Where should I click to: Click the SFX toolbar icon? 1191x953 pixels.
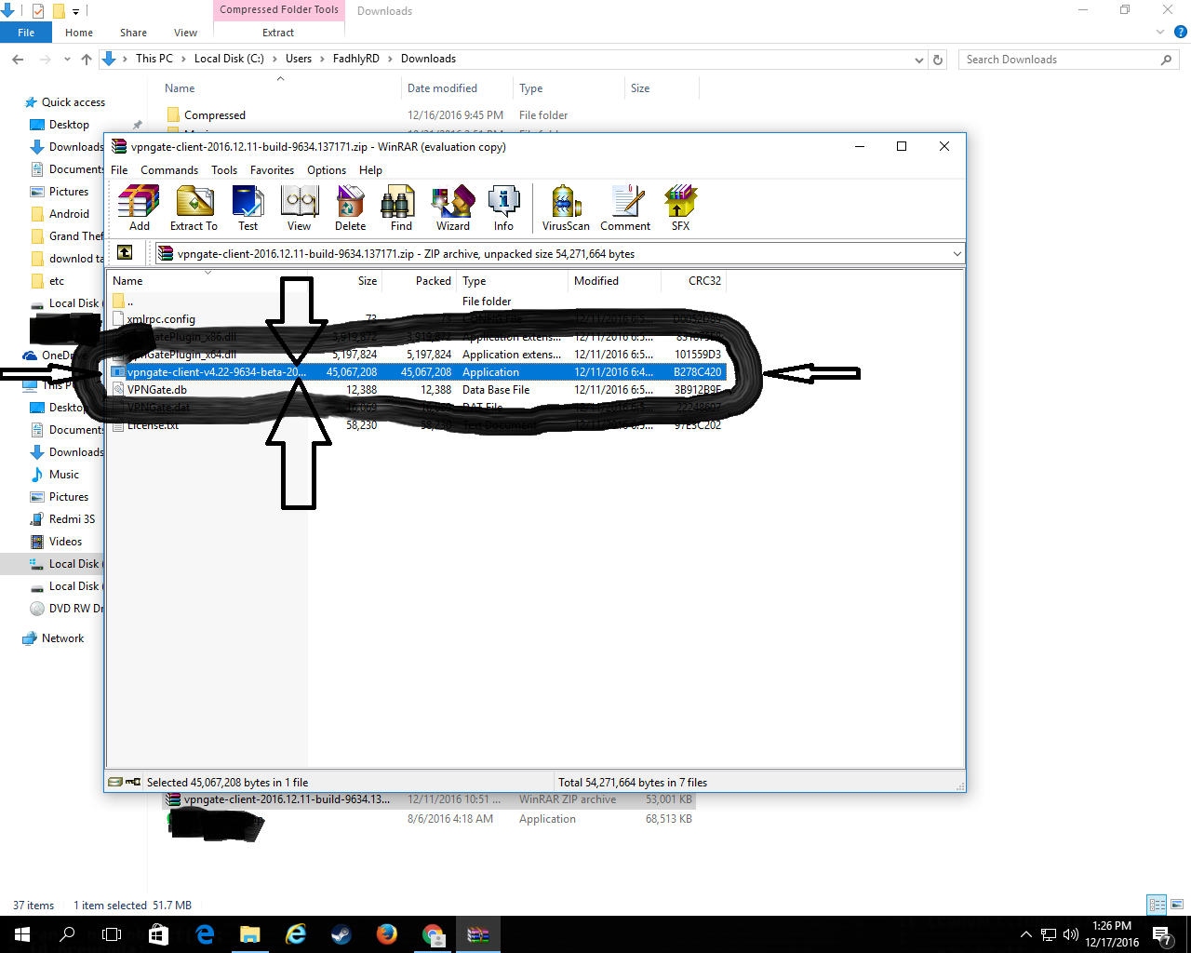[680, 208]
